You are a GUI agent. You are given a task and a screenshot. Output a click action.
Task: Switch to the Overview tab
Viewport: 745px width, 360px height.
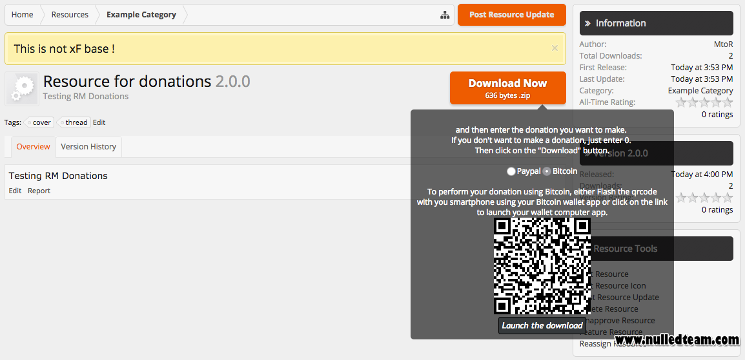click(34, 147)
